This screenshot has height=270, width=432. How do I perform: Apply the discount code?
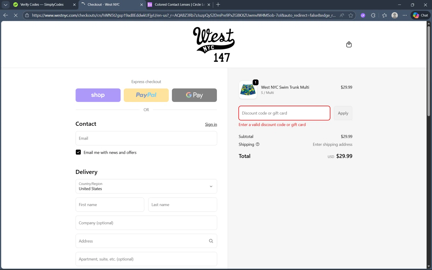(343, 113)
